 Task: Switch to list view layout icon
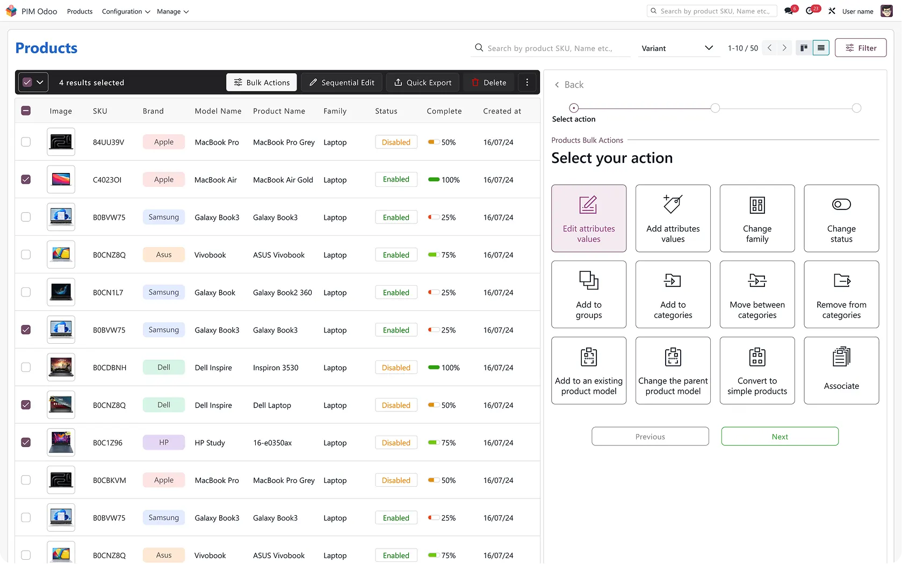(x=820, y=48)
